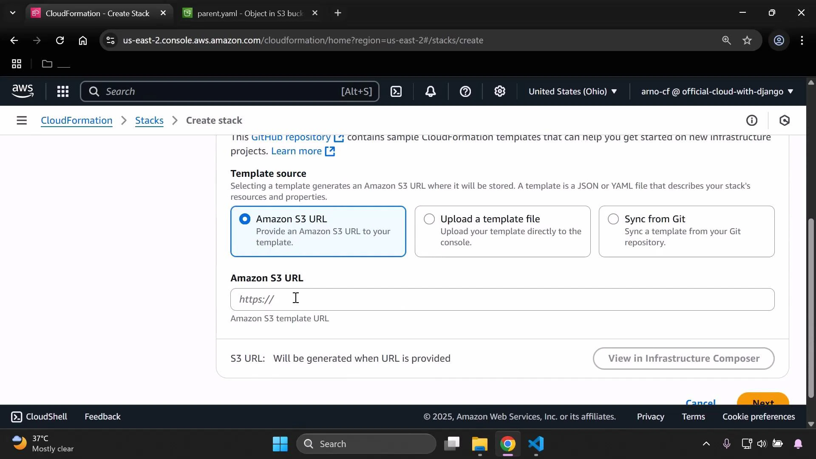This screenshot has height=459, width=816.
Task: Open the Help menu question mark icon
Action: pos(466,91)
